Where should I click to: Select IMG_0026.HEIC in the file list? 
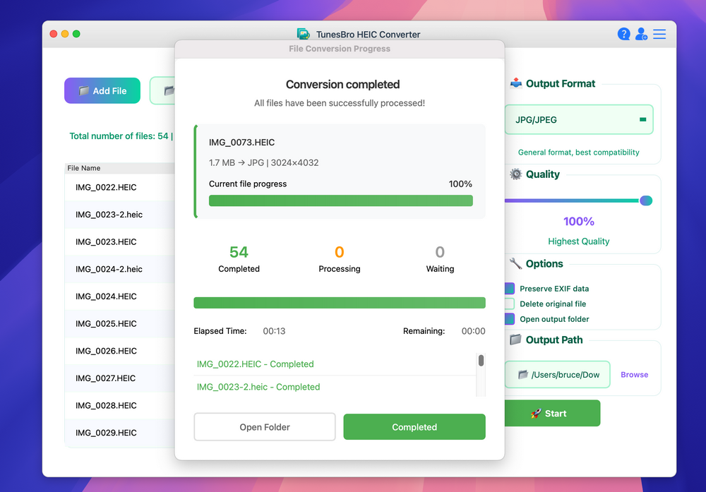120,351
